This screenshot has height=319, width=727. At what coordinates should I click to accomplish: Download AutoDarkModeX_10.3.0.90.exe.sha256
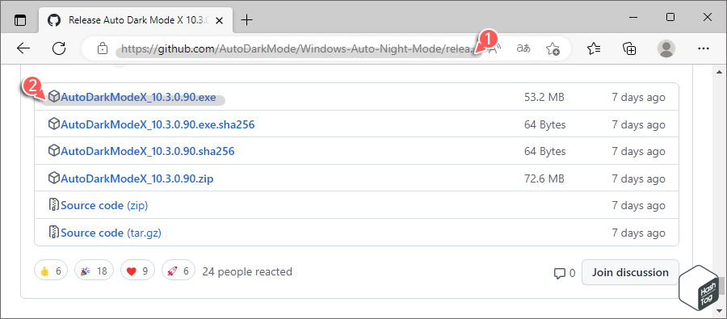point(158,124)
